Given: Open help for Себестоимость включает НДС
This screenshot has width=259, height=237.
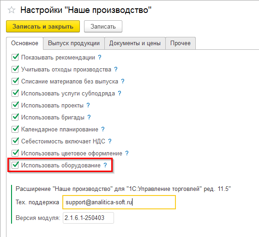Looking at the screenshot, I should 110,141.
